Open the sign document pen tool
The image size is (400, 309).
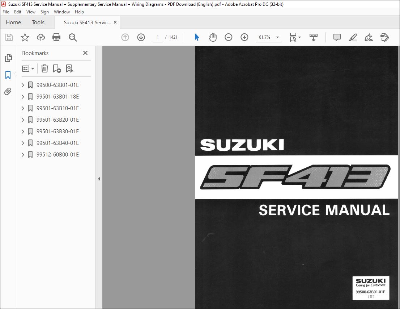pos(369,37)
